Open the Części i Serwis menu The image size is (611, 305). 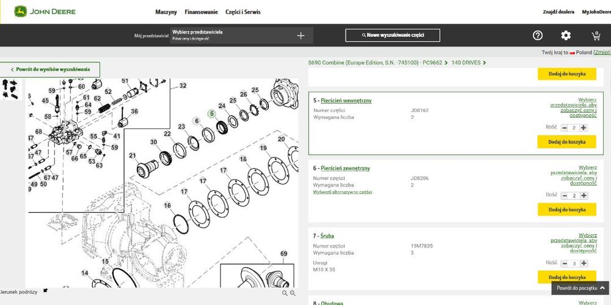click(243, 12)
